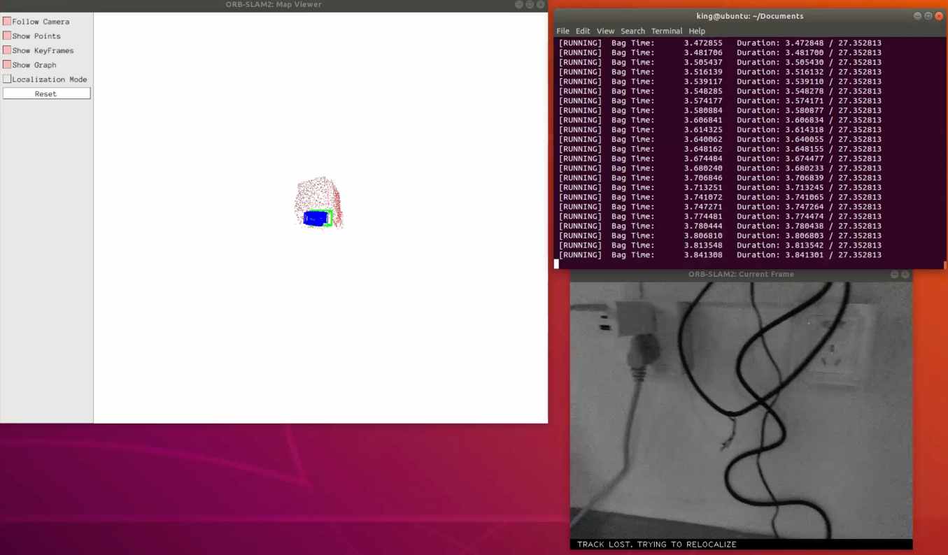Open the View menu in the terminal
Image resolution: width=948 pixels, height=555 pixels.
(605, 31)
